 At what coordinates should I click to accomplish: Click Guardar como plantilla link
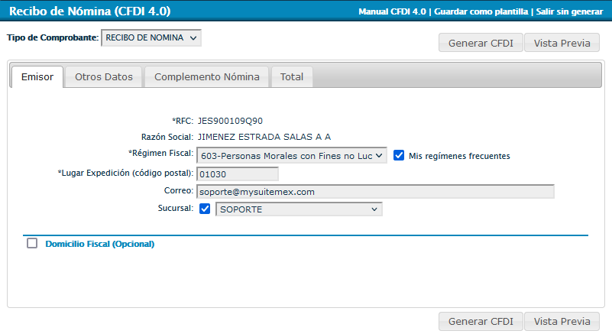click(481, 12)
